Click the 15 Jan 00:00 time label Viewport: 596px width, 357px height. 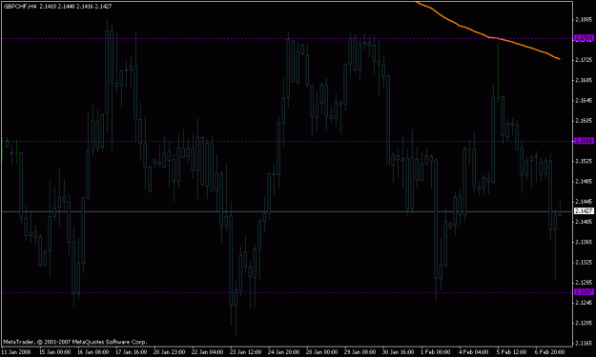pos(54,352)
